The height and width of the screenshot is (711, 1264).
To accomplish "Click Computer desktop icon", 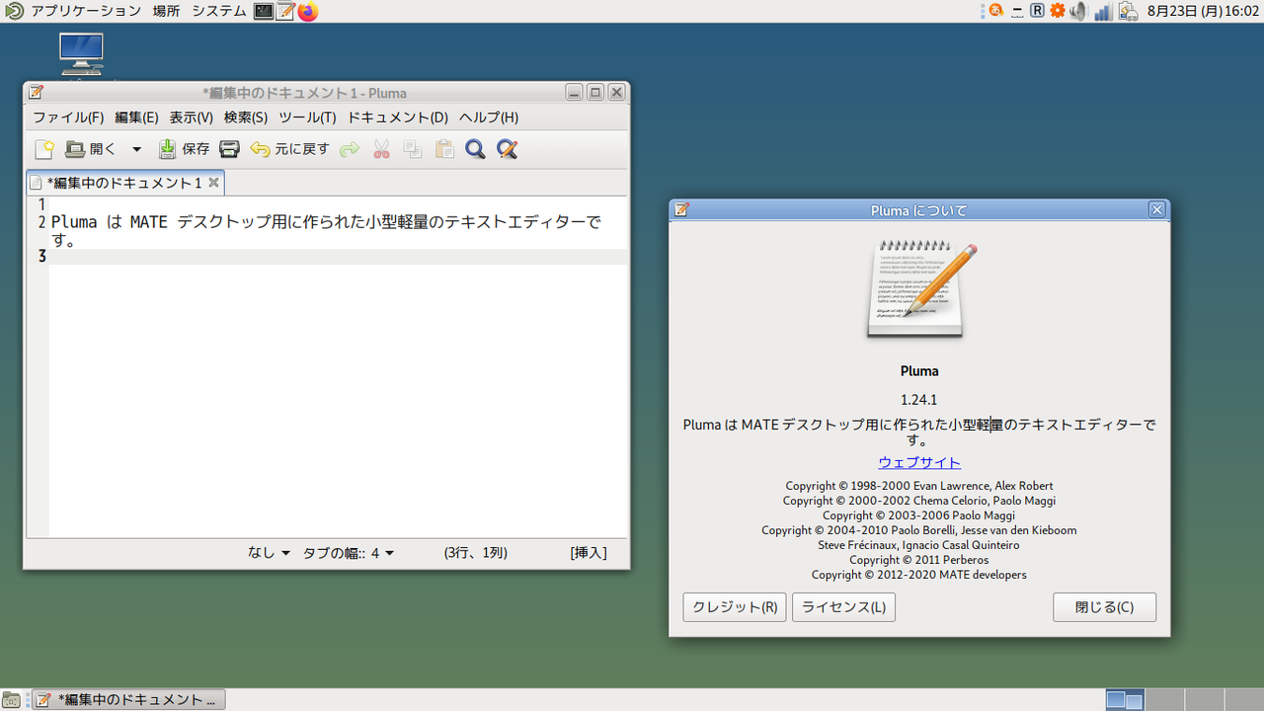I will point(81,54).
